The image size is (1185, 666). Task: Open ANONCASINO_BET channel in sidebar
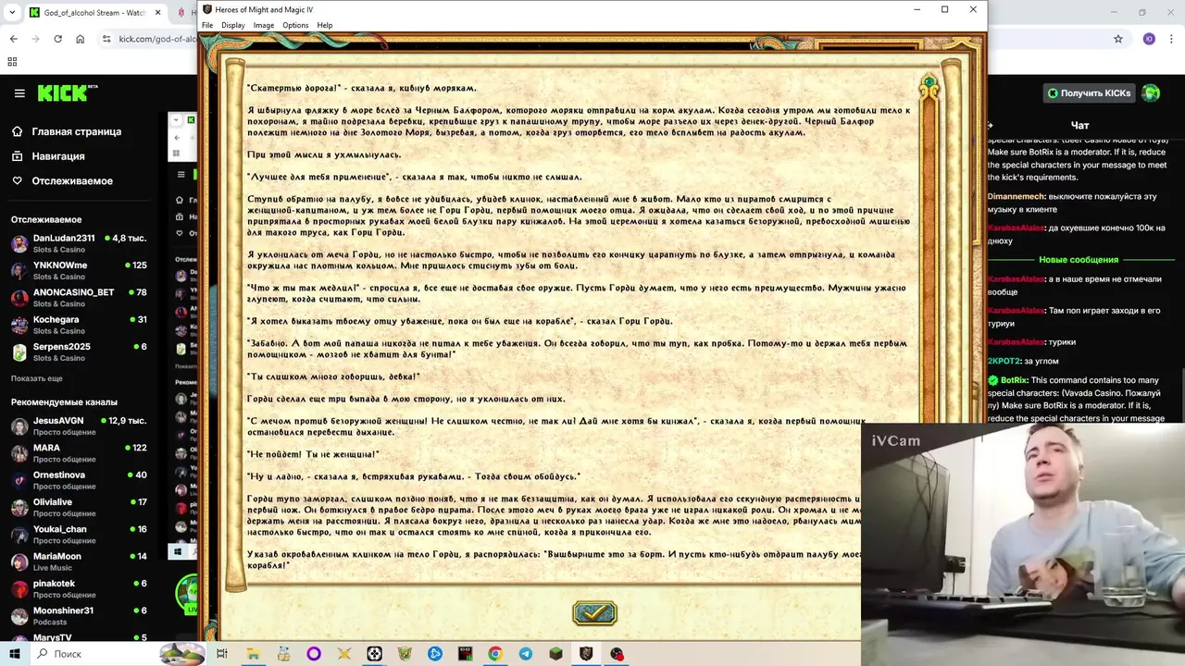pyautogui.click(x=80, y=298)
